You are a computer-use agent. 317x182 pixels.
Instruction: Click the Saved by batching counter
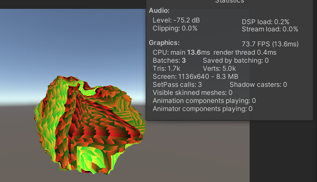(x=235, y=60)
